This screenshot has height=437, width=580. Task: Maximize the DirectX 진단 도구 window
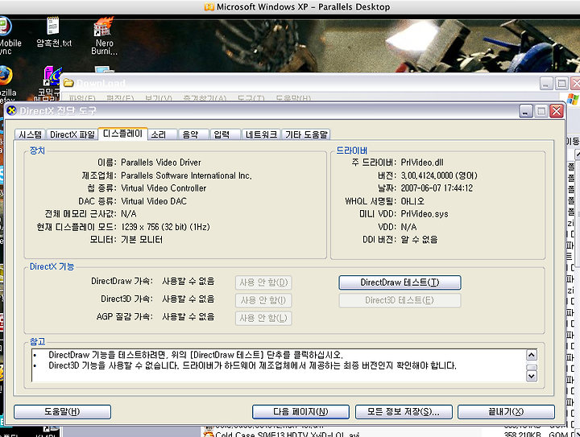pyautogui.click(x=541, y=111)
